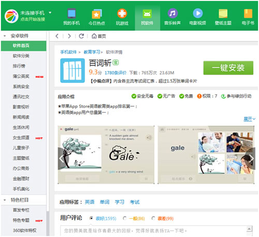Open 音乐铃声 music note icon
This screenshot has width=259, height=237.
coord(172,13)
